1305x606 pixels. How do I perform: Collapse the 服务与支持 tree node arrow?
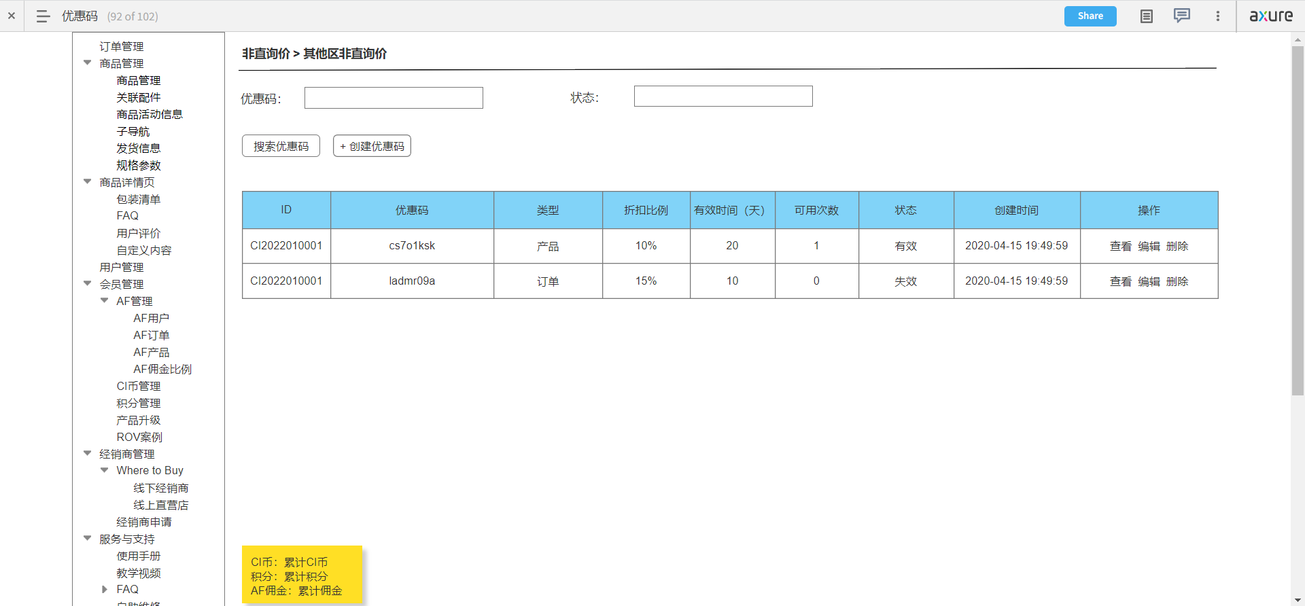click(87, 538)
